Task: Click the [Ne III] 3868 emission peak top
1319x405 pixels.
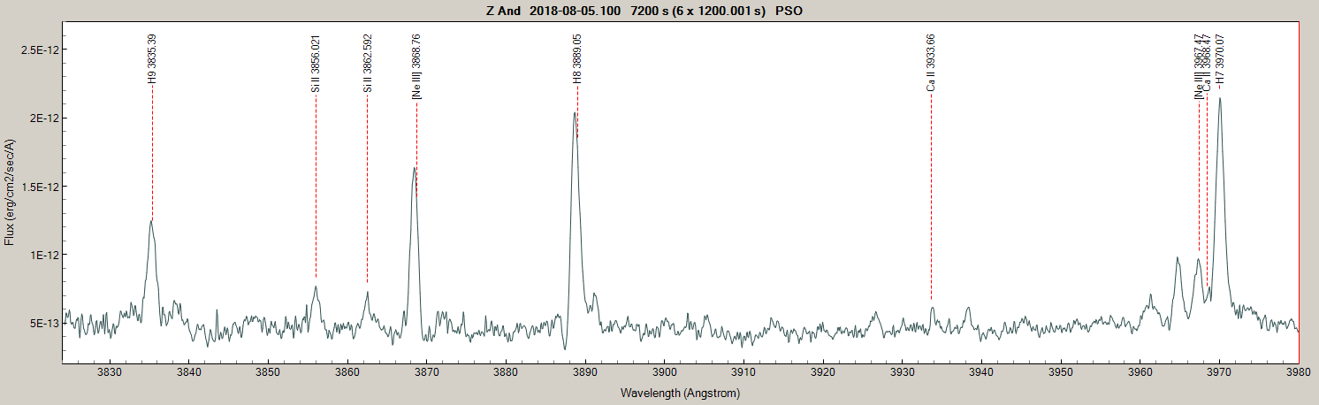Action: (414, 168)
